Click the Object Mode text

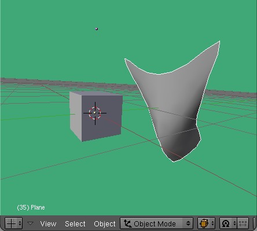pos(155,223)
